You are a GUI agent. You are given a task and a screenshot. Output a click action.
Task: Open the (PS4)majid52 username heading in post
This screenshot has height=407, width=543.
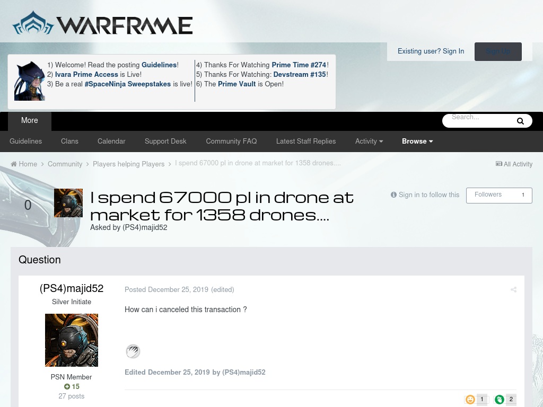click(72, 288)
